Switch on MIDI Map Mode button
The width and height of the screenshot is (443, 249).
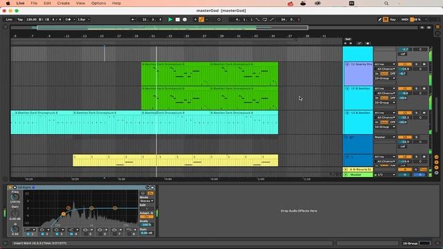coord(405,19)
